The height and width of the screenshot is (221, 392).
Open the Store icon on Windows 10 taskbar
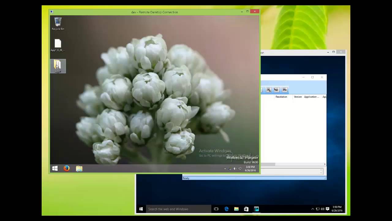pos(246,209)
